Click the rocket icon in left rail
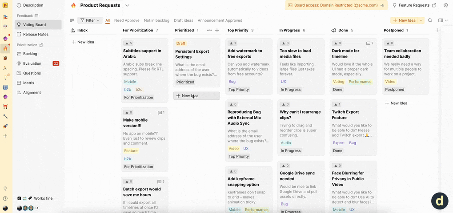The width and height of the screenshot is (453, 213). point(5,126)
